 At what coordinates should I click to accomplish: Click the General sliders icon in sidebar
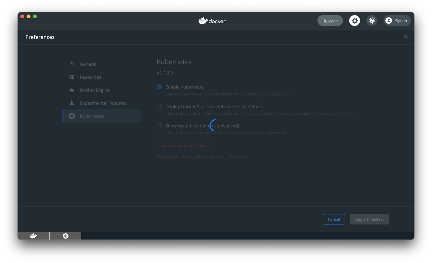click(72, 64)
